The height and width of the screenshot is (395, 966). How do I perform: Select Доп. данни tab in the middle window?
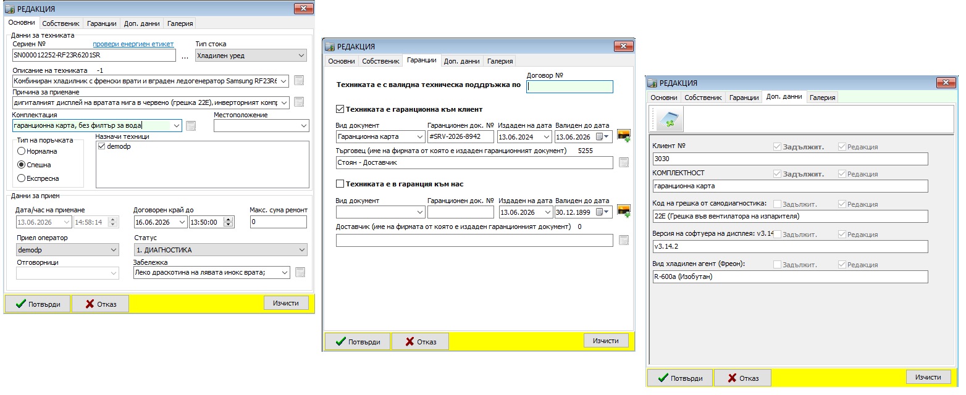pos(461,61)
